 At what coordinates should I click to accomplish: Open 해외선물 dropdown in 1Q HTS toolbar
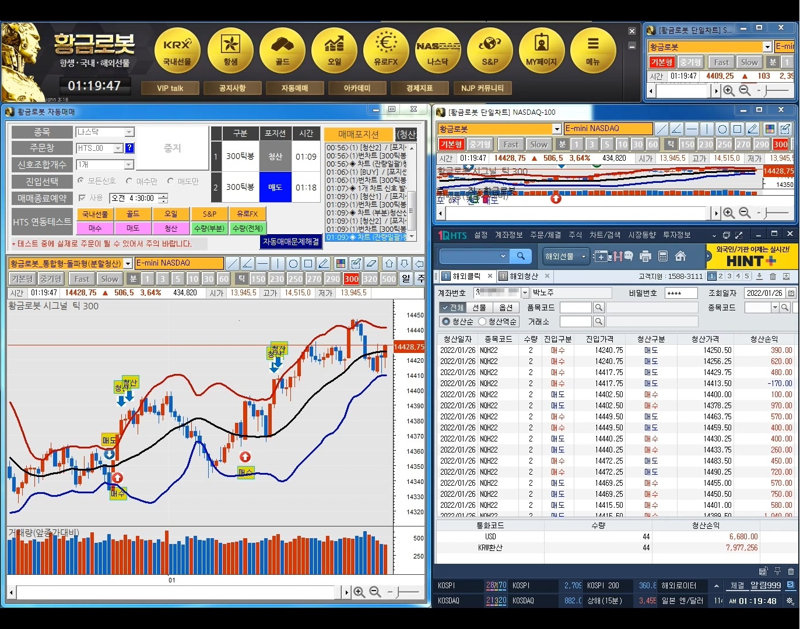point(566,256)
